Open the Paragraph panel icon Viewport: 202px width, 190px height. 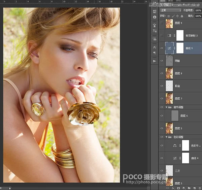pos(155,53)
